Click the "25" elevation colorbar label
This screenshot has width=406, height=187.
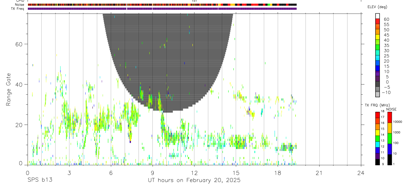point(386,56)
